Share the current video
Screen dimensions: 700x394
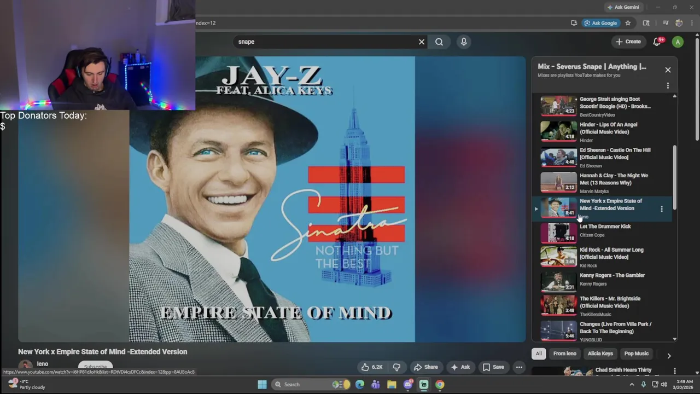point(425,367)
